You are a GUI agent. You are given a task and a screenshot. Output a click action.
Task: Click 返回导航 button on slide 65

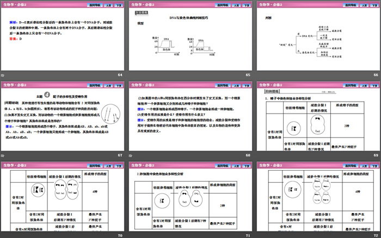pos(223,5)
